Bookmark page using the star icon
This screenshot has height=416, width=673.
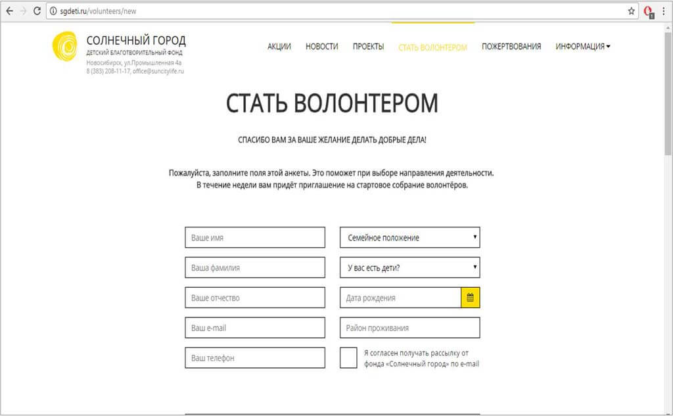pos(632,11)
